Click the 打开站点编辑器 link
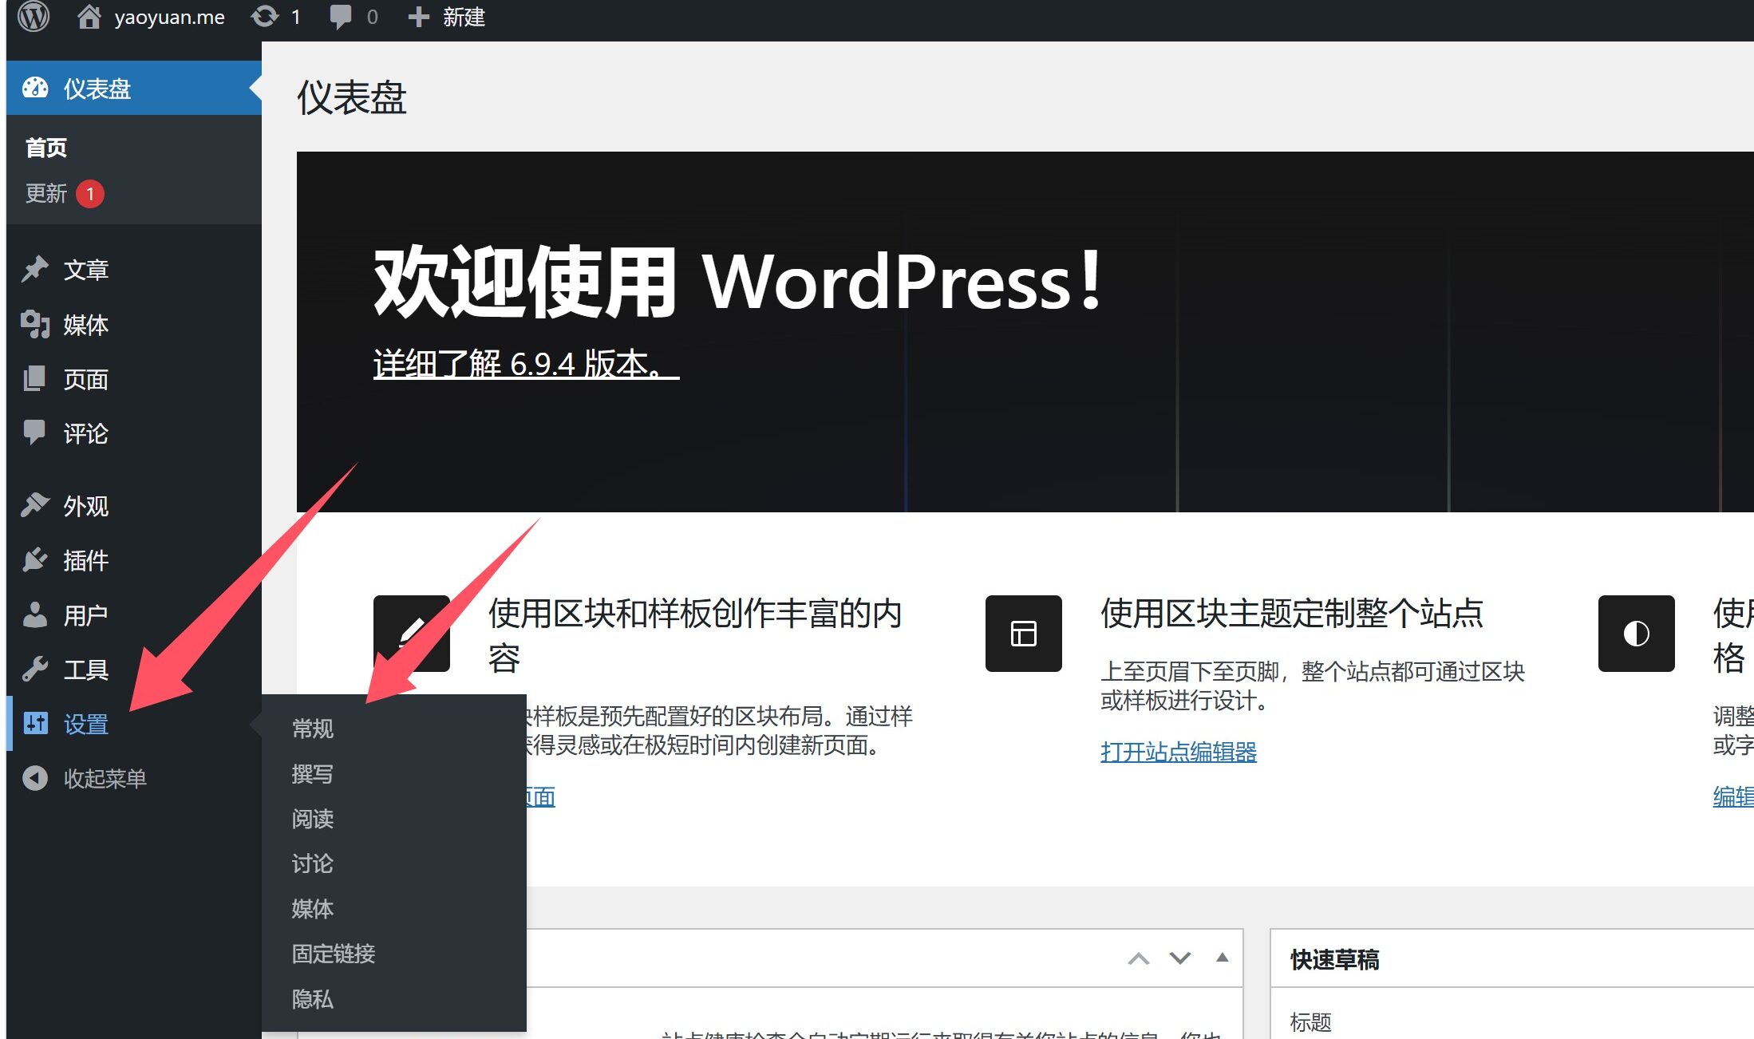Viewport: 1754px width, 1039px height. [1178, 752]
